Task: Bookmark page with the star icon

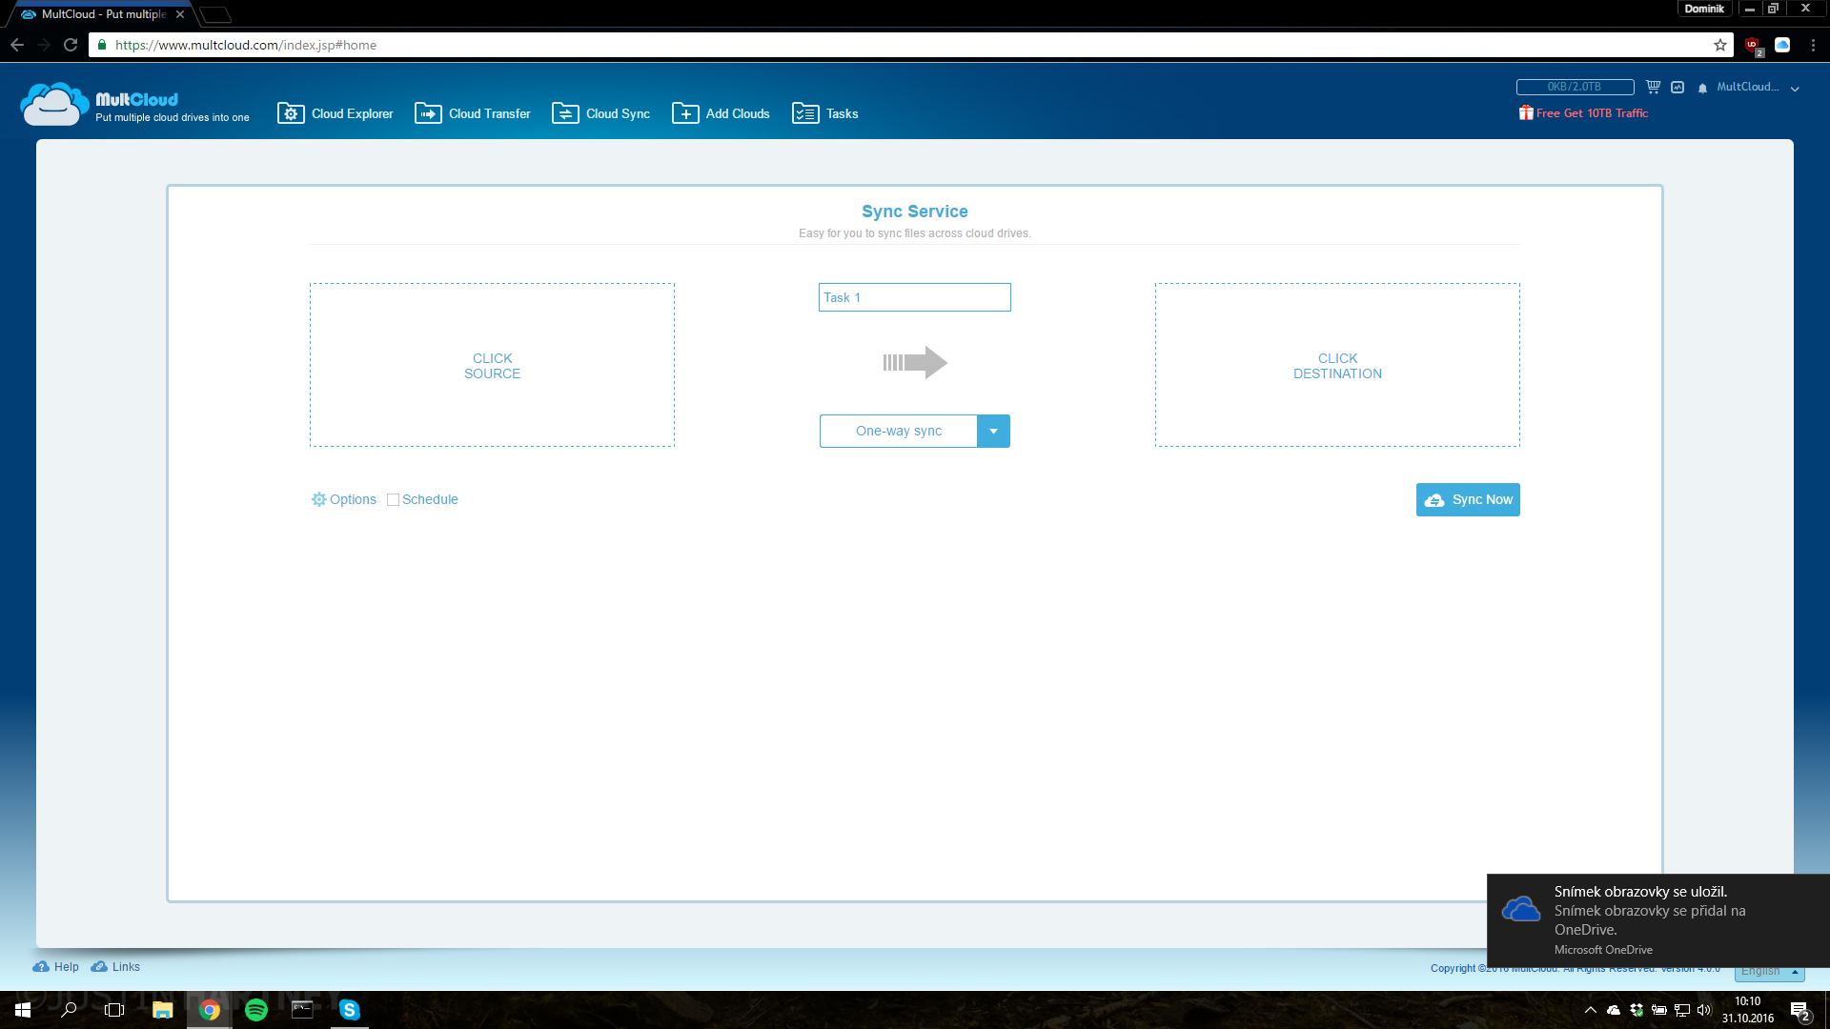Action: [1719, 45]
